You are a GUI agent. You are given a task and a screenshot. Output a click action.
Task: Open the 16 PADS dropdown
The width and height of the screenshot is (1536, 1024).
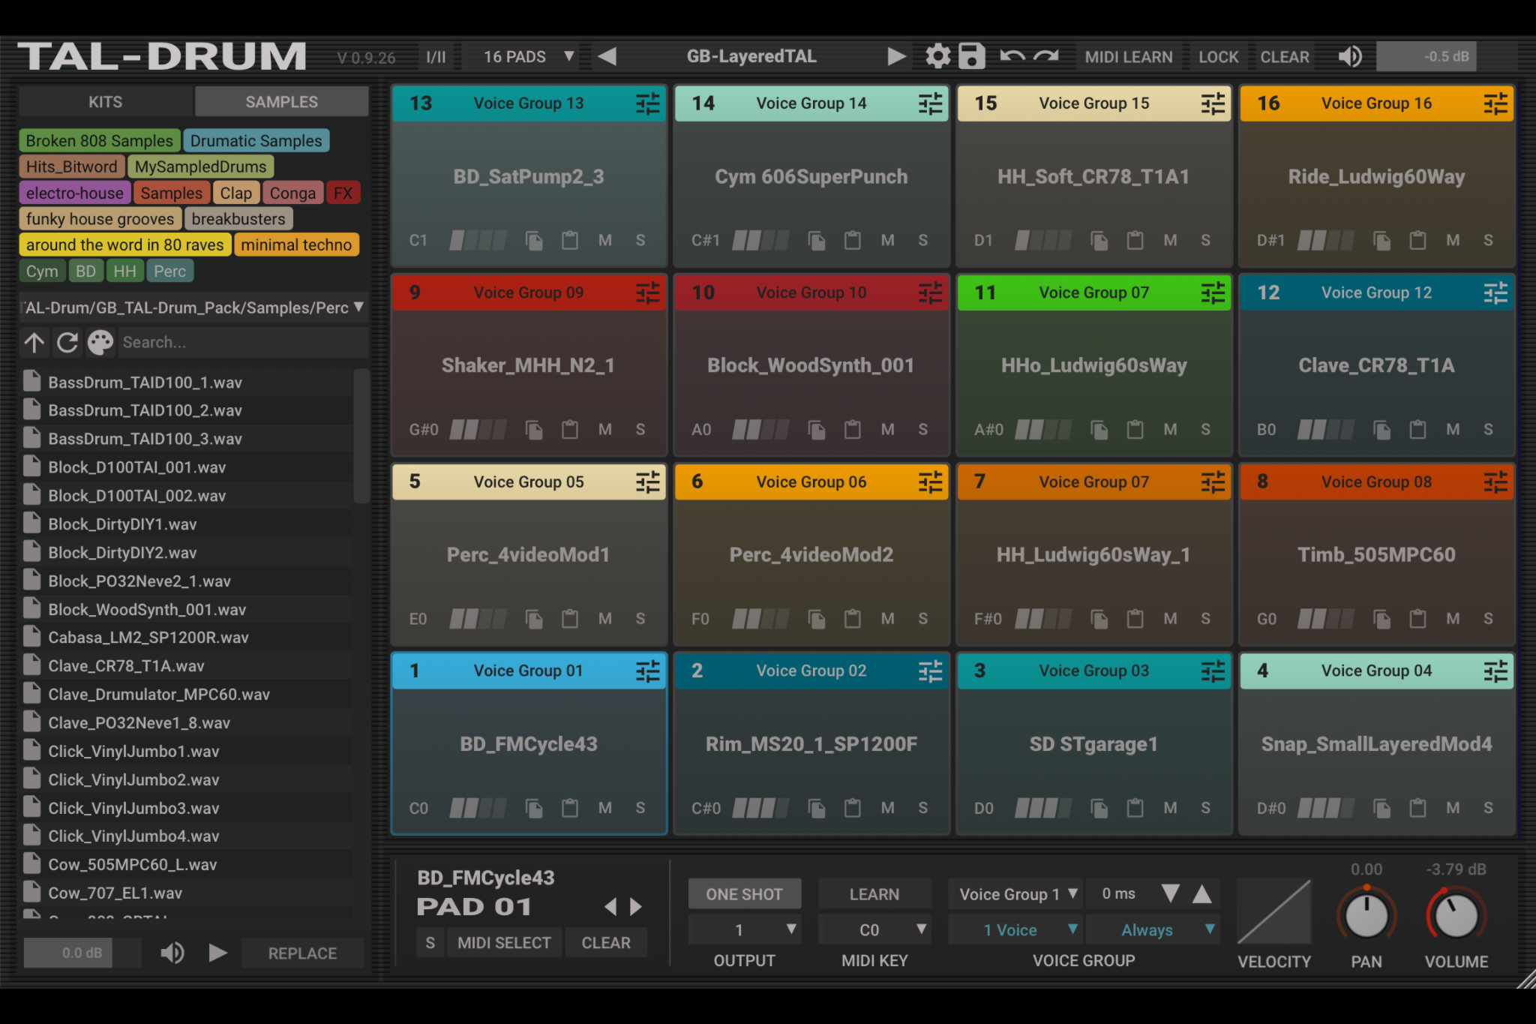tap(523, 56)
